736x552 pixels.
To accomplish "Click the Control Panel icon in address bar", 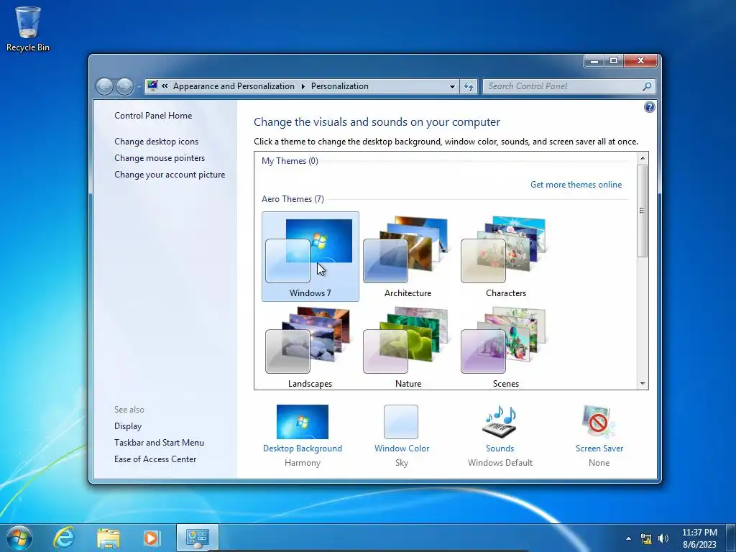I will click(x=152, y=86).
